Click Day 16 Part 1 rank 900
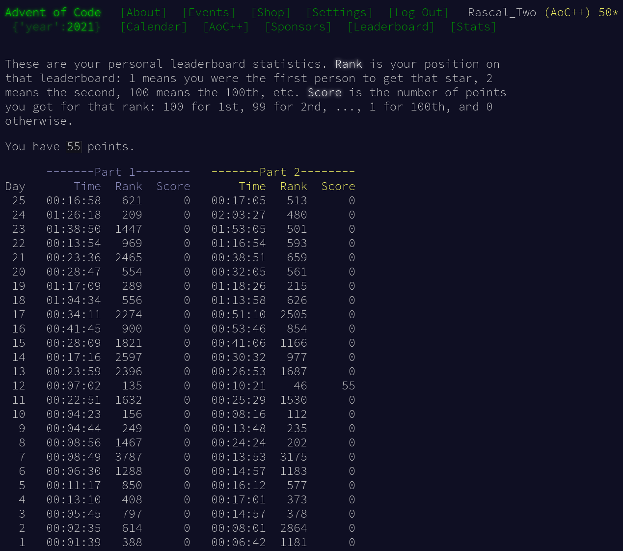 coord(132,329)
